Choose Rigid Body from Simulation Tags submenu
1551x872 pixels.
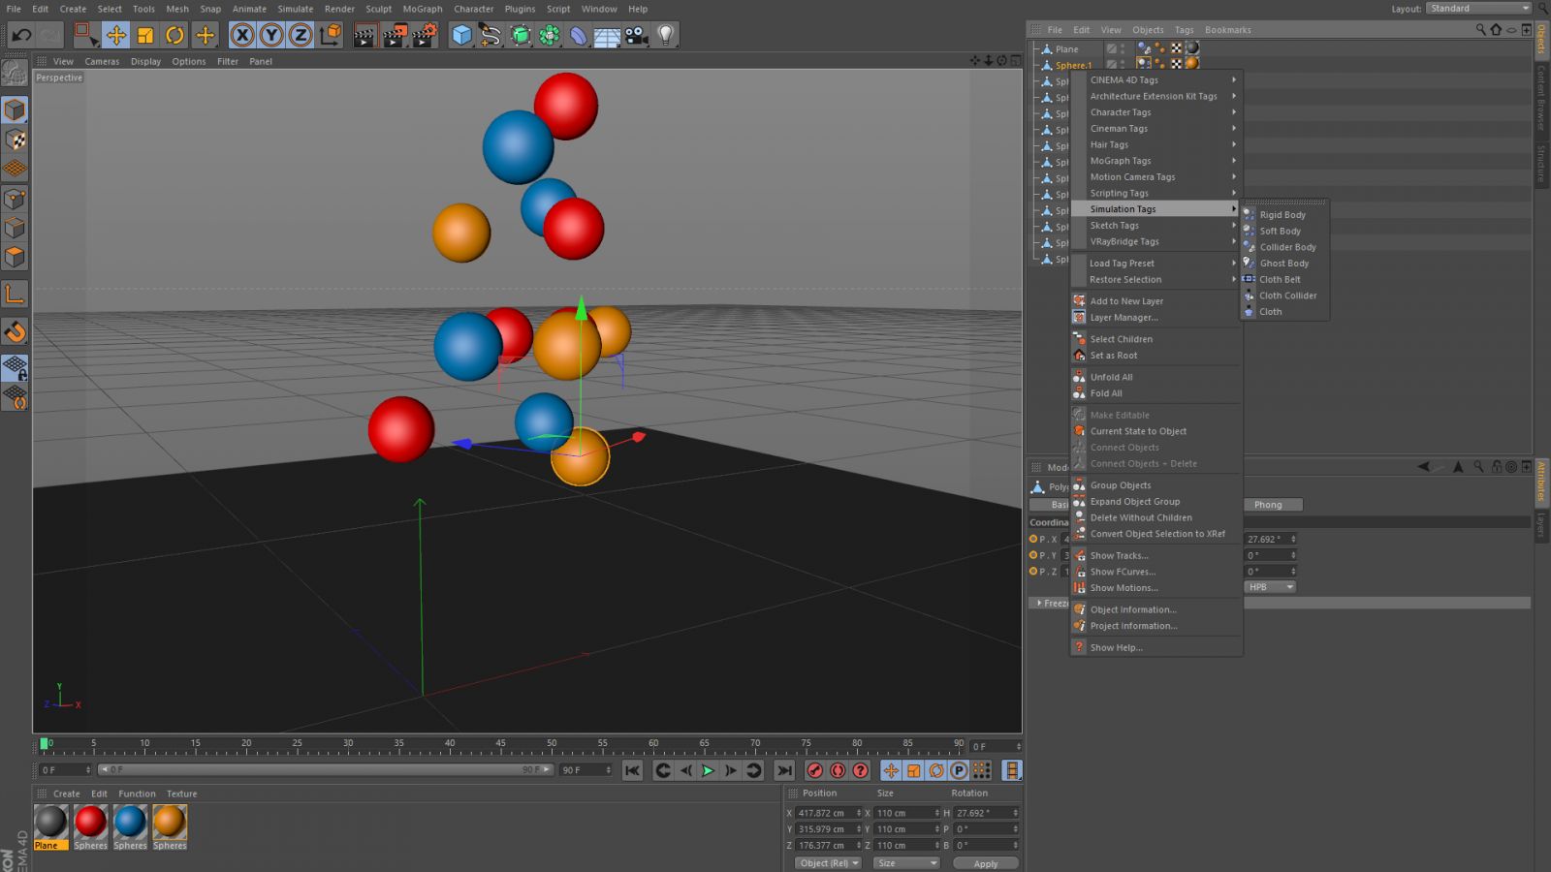pyautogui.click(x=1282, y=215)
